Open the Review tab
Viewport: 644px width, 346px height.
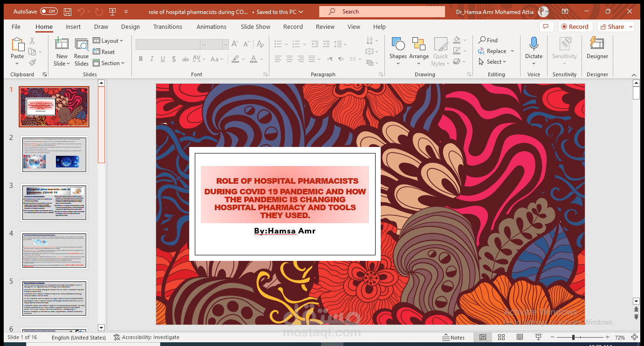coord(325,27)
